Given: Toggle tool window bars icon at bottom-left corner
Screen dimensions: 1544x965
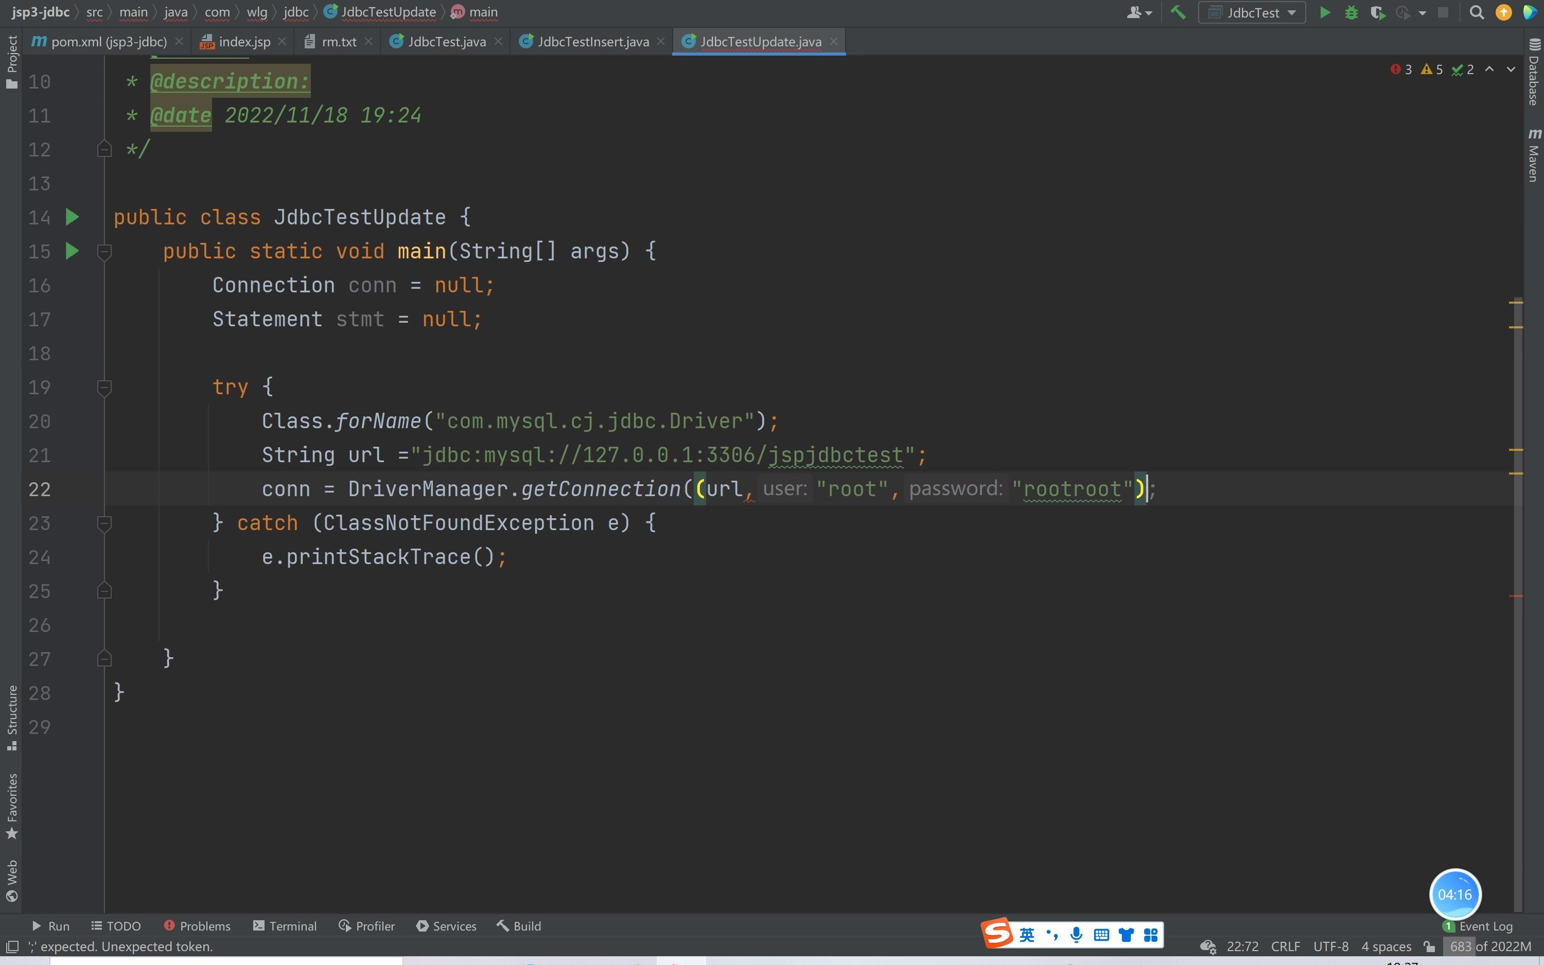Looking at the screenshot, I should coord(11,946).
